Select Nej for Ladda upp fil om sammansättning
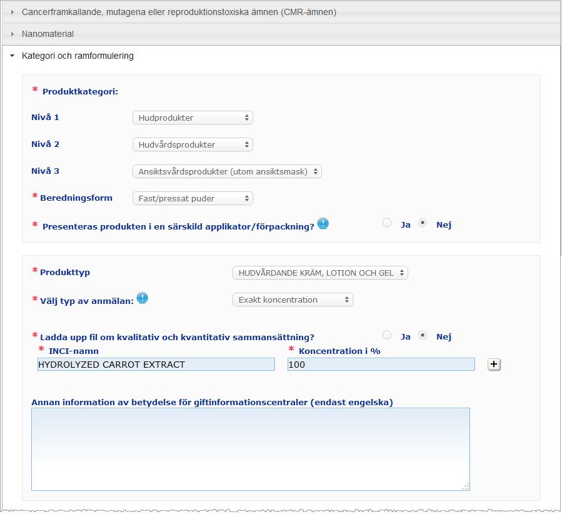562x514 pixels. 423,335
